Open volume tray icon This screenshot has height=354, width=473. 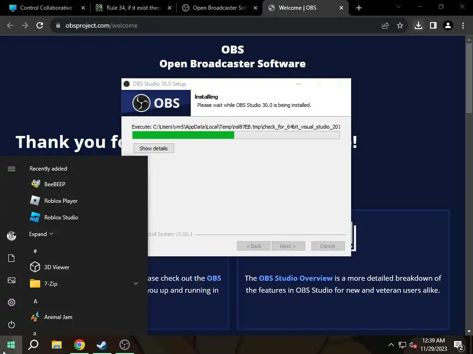coord(413,345)
